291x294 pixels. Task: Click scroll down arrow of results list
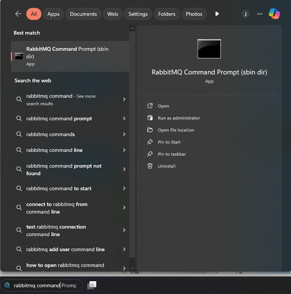tap(132, 268)
